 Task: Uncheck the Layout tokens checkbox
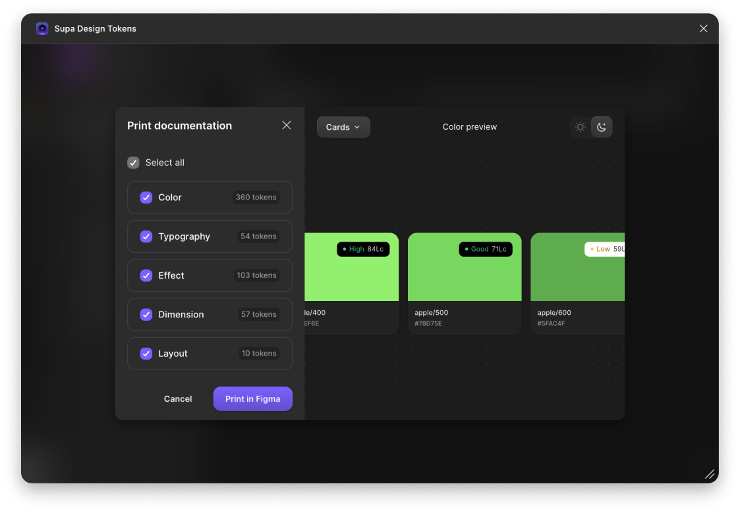click(146, 354)
